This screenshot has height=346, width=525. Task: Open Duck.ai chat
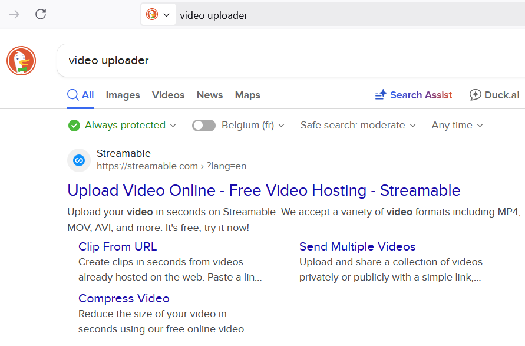[494, 95]
